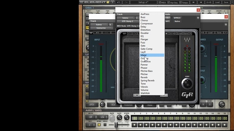Toggle sequencer step 16 button
This screenshot has height=131, width=234.
coord(224,125)
